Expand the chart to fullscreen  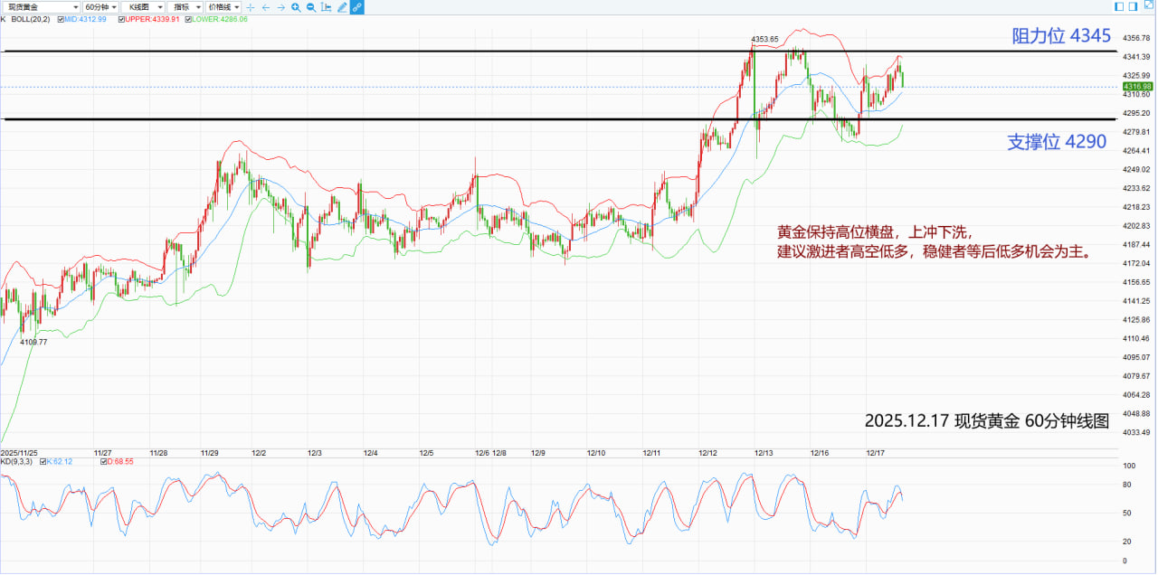point(1149,6)
